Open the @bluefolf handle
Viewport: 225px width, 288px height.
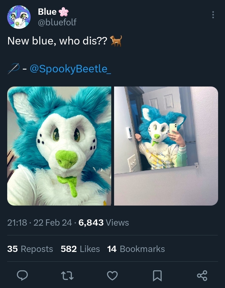tap(57, 22)
